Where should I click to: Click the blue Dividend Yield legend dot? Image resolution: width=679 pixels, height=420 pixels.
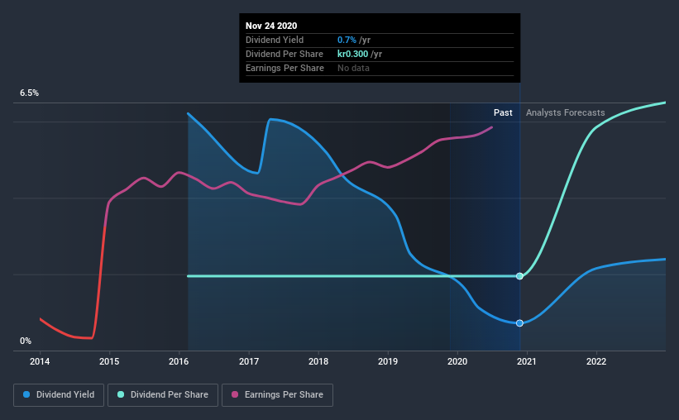26,394
